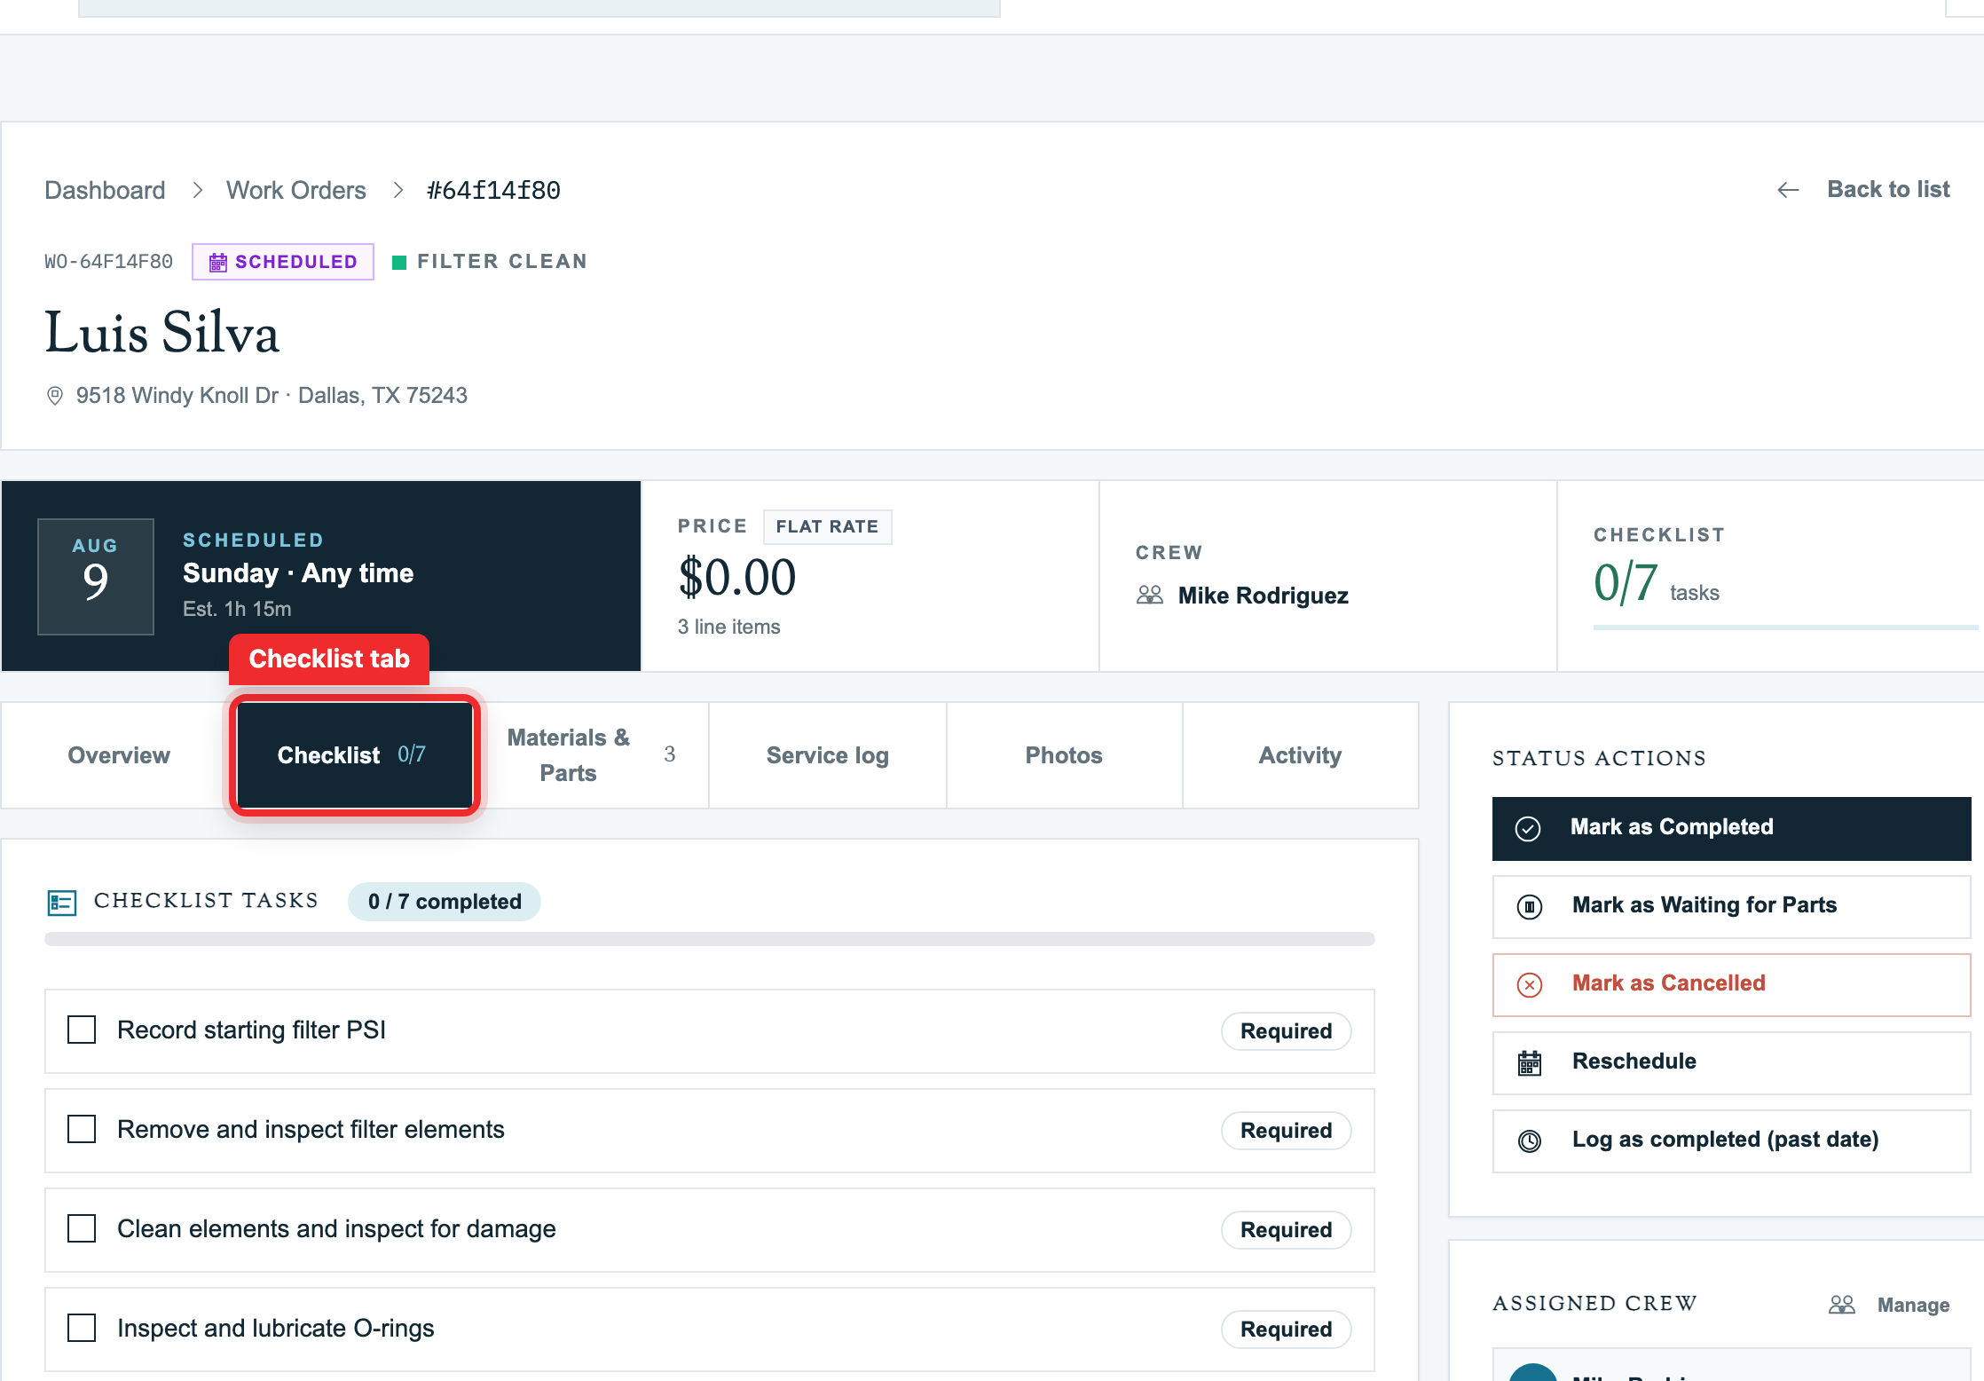Click the checklist tasks list icon
This screenshot has width=1984, height=1381.
62,903
